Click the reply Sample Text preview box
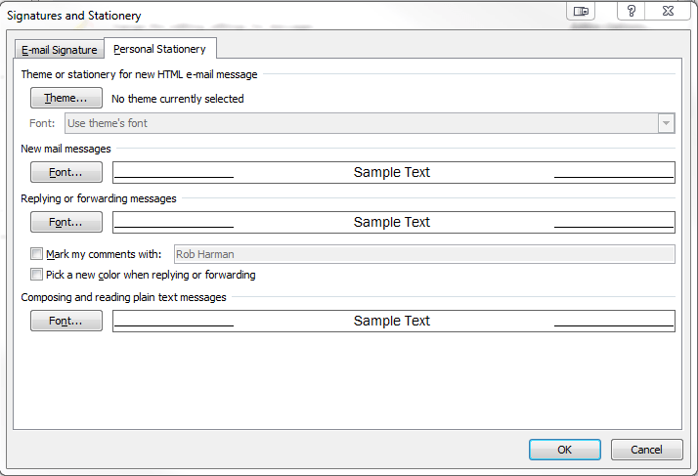The image size is (698, 476). 394,222
